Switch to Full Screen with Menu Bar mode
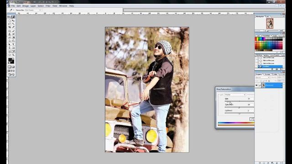 coord(11,71)
